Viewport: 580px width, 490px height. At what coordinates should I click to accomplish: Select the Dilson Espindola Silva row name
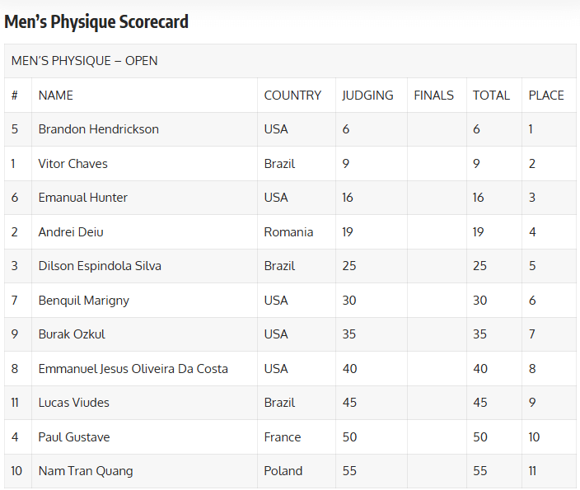100,266
